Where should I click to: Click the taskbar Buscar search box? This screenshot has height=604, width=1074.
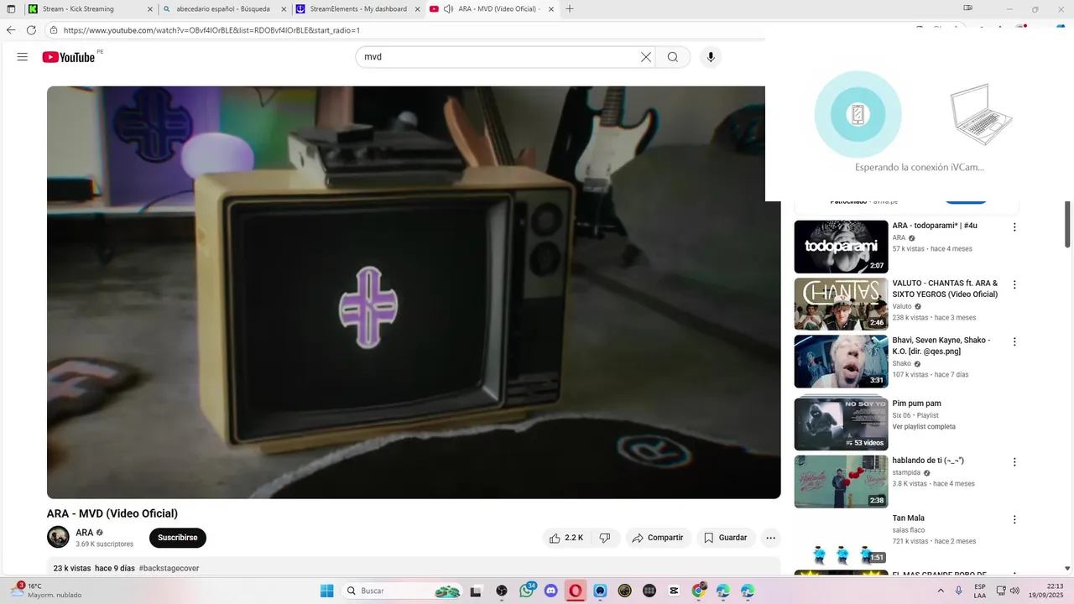click(x=403, y=591)
